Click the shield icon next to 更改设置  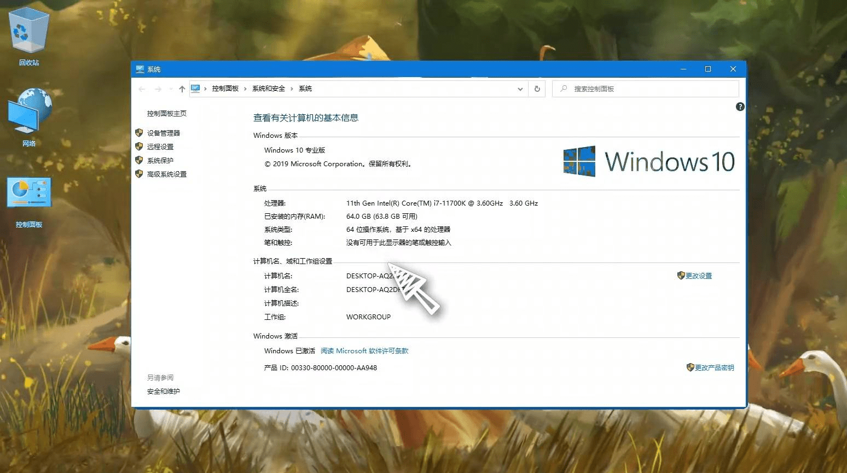[681, 276]
